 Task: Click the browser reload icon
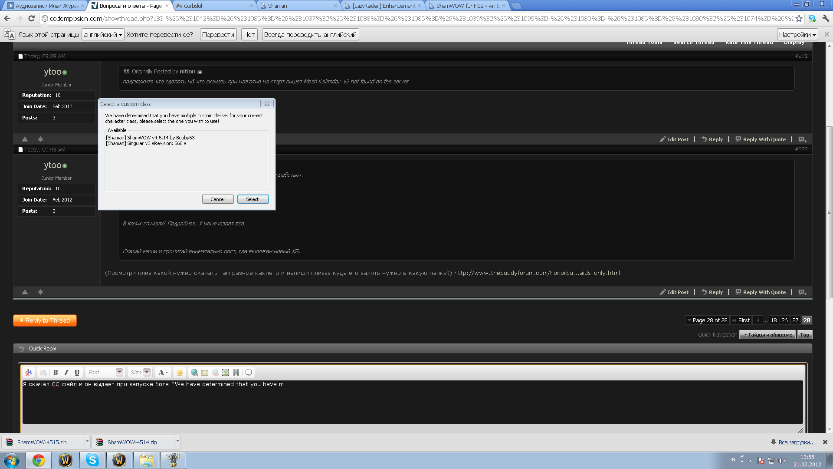point(31,18)
